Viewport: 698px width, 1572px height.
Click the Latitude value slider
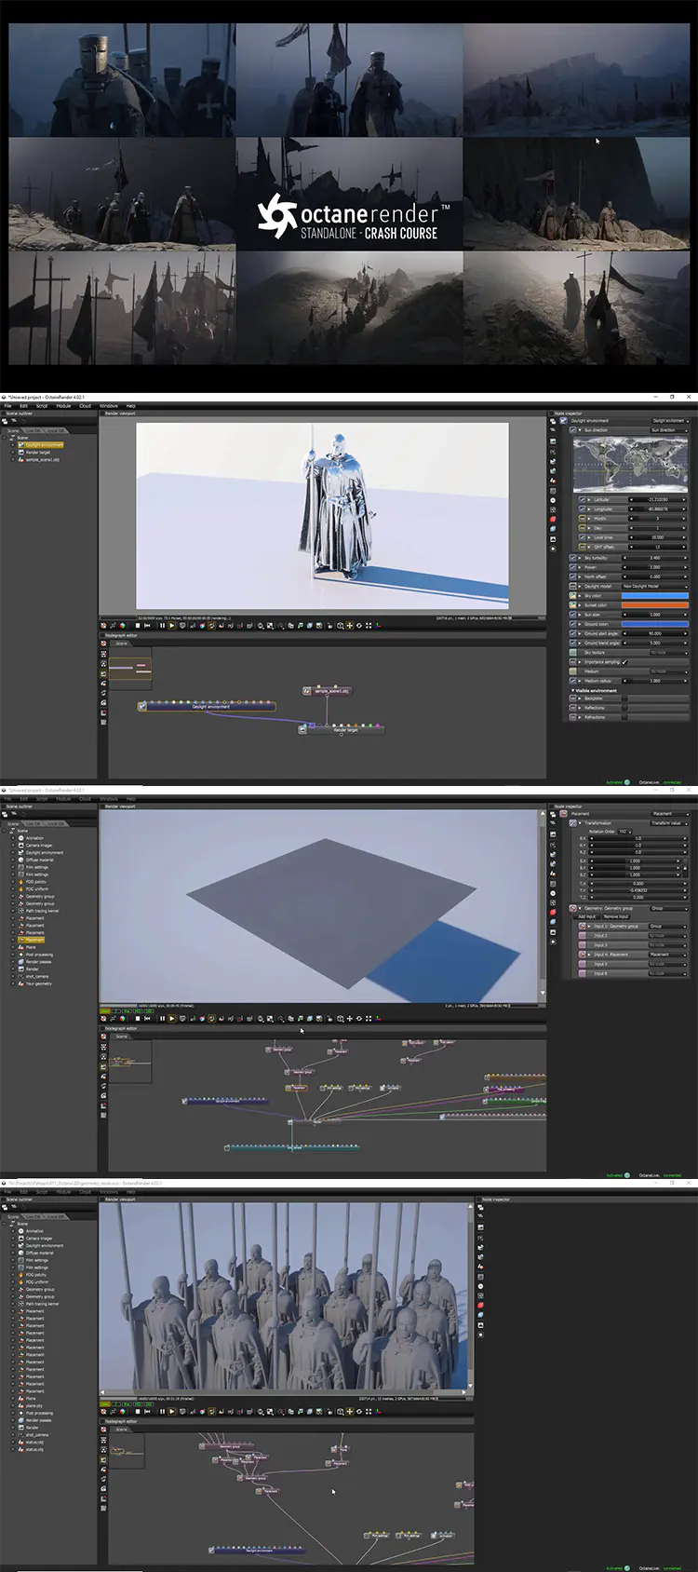click(657, 499)
